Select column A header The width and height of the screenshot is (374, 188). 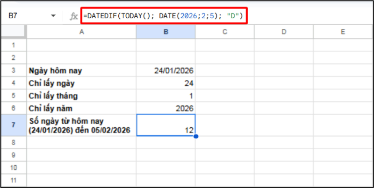(x=81, y=32)
